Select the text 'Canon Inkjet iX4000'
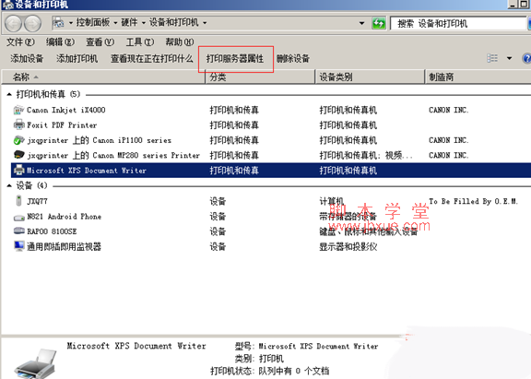This screenshot has width=531, height=379. [x=66, y=110]
